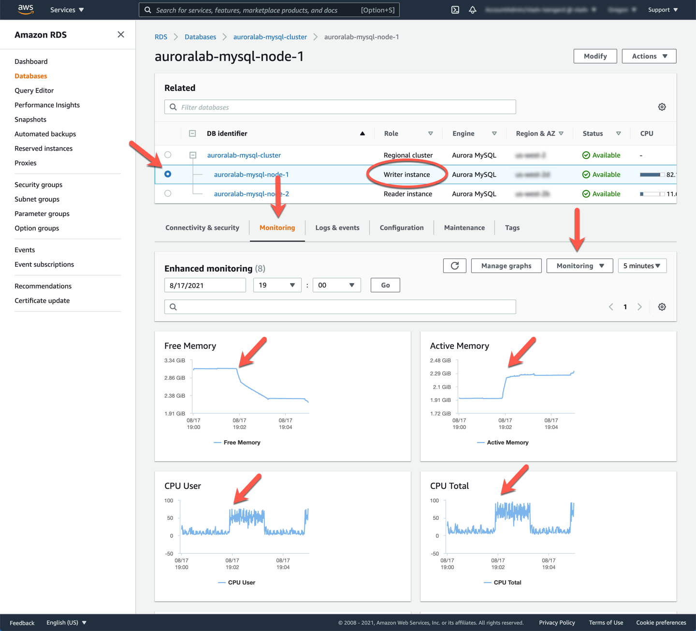Select auroralab-mysql-node-2 radio button

[168, 194]
